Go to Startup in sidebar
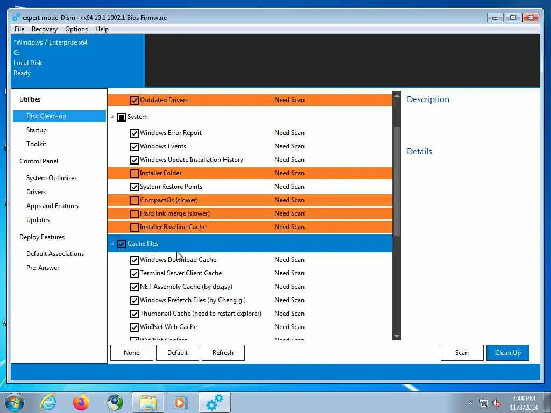 pos(37,130)
